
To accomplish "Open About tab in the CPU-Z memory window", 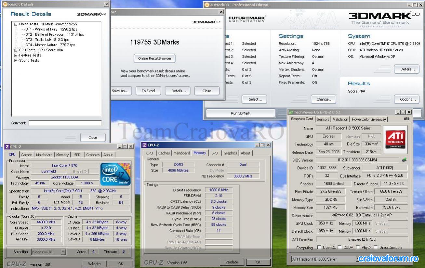I will click(246, 153).
